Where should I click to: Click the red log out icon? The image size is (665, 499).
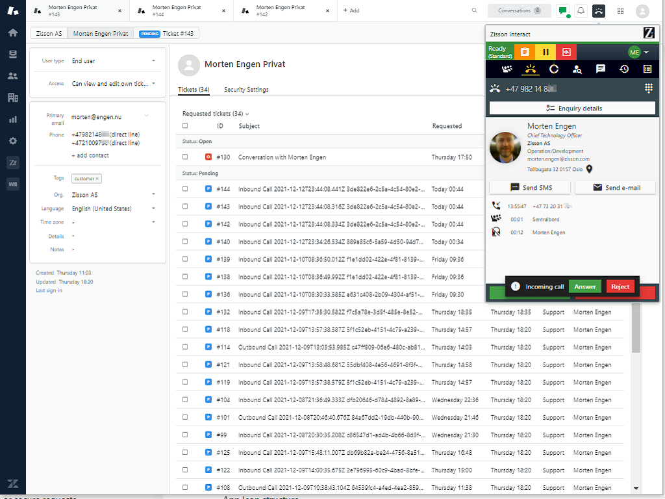(x=566, y=52)
